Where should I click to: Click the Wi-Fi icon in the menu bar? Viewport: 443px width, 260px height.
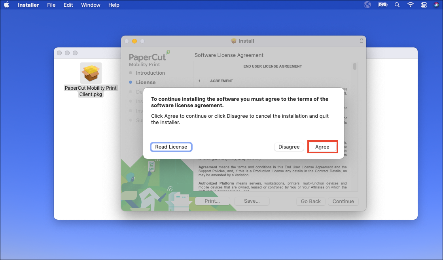pos(410,5)
